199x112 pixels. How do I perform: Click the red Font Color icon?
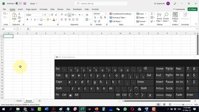(x=54, y=20)
